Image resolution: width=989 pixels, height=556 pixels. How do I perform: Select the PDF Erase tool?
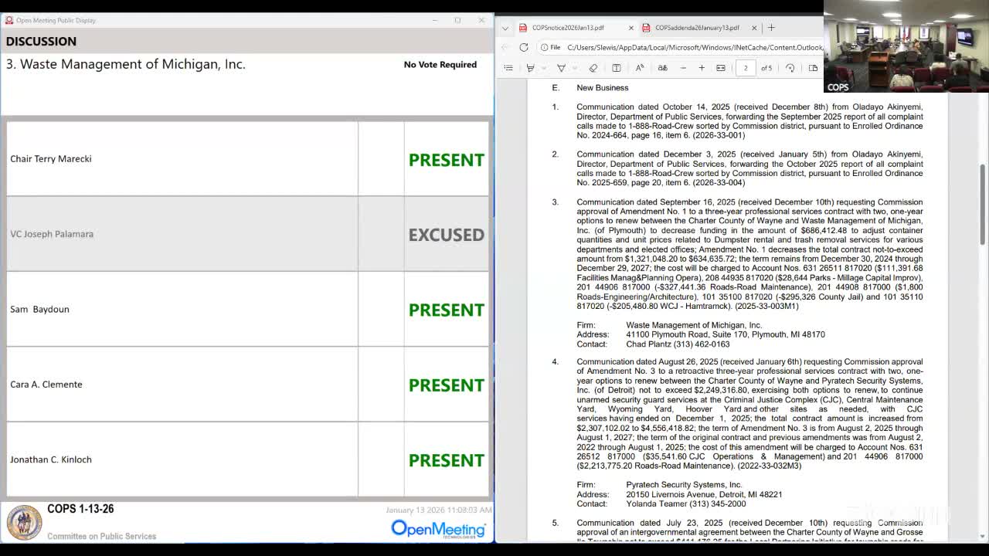pos(593,68)
